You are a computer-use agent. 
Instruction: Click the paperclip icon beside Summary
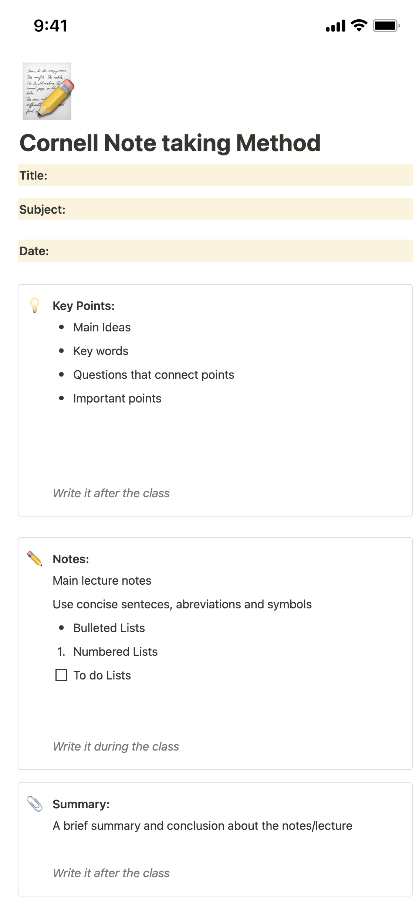[35, 804]
